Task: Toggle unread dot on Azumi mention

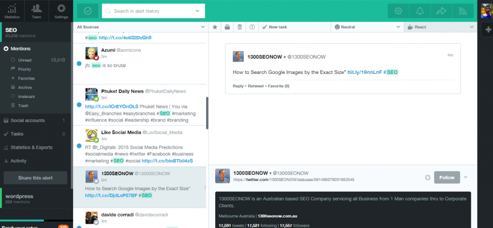Action: point(79,64)
